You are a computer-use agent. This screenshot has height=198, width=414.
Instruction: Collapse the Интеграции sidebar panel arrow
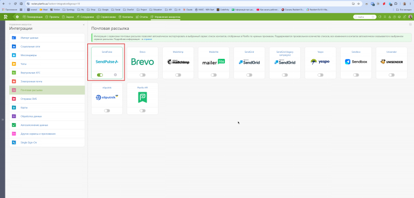point(84,25)
